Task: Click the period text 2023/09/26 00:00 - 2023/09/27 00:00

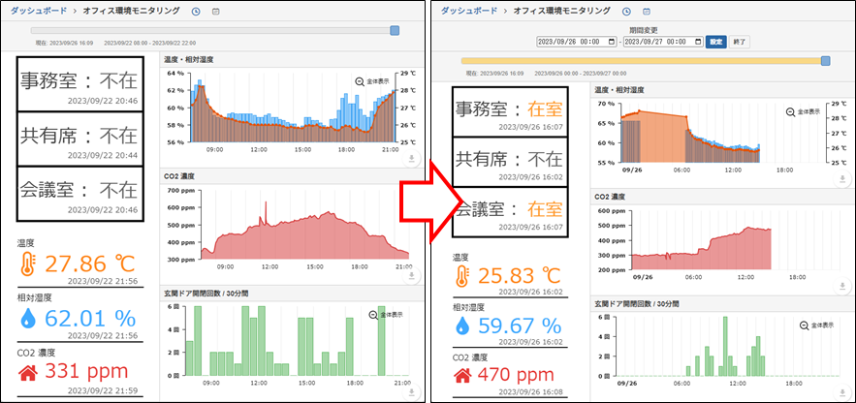Action: click(x=581, y=73)
